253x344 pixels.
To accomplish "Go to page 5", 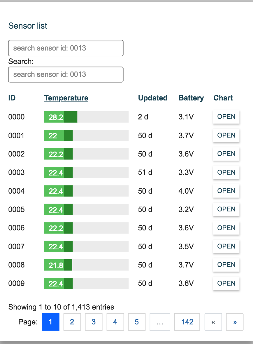I will 137,322.
